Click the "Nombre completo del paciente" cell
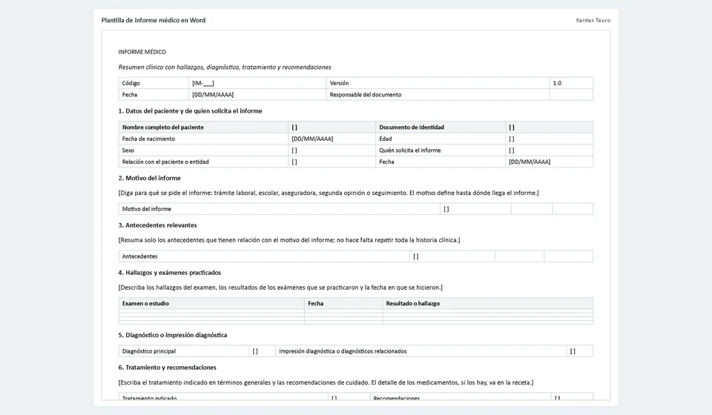Image resolution: width=712 pixels, height=415 pixels. 203,127
